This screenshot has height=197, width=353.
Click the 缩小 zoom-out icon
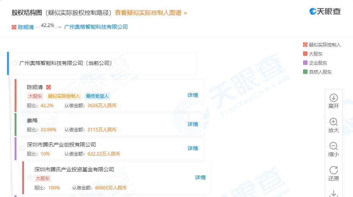tap(333, 146)
